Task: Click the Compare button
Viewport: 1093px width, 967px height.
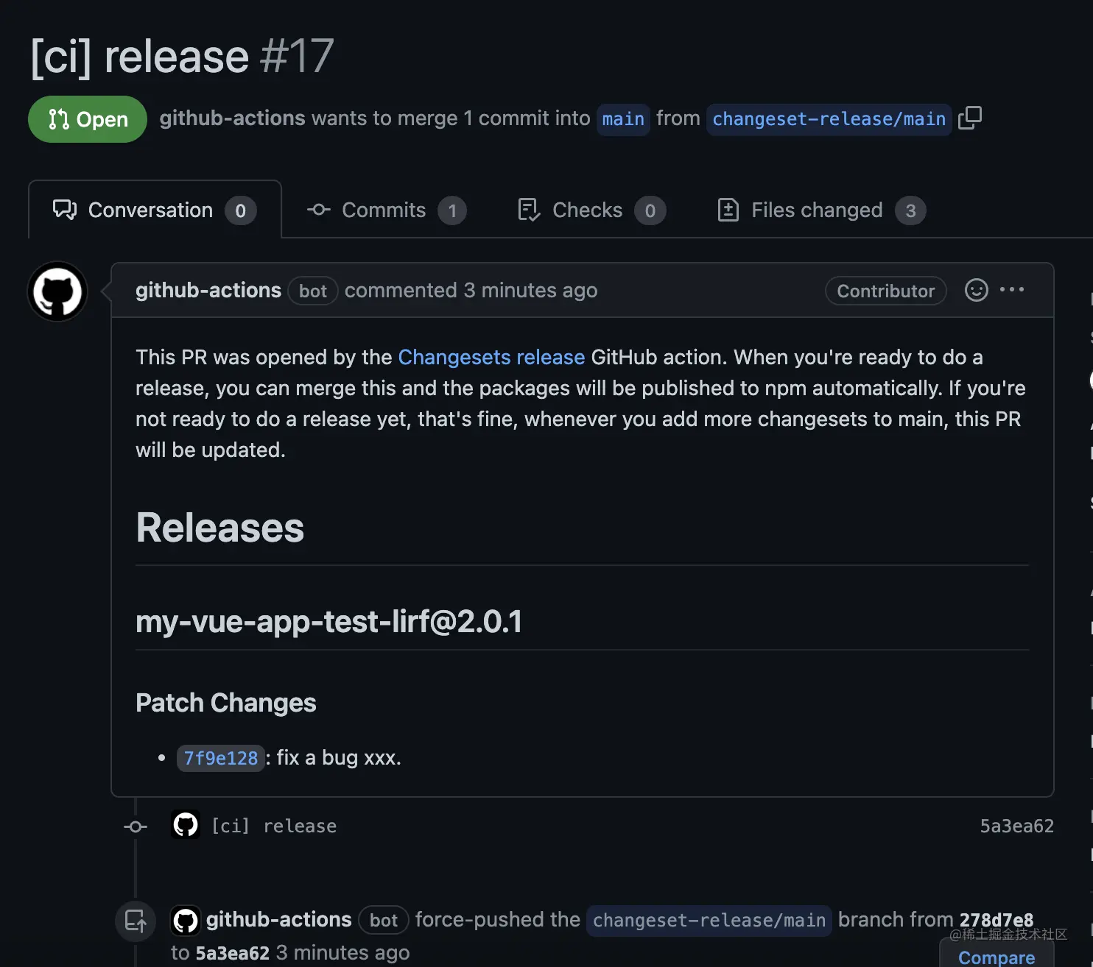Action: coord(997,957)
